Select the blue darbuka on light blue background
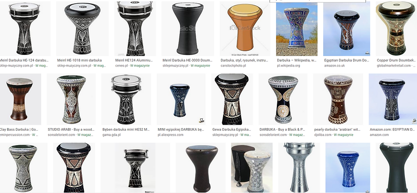This screenshot has width=417, height=193. (x=348, y=168)
